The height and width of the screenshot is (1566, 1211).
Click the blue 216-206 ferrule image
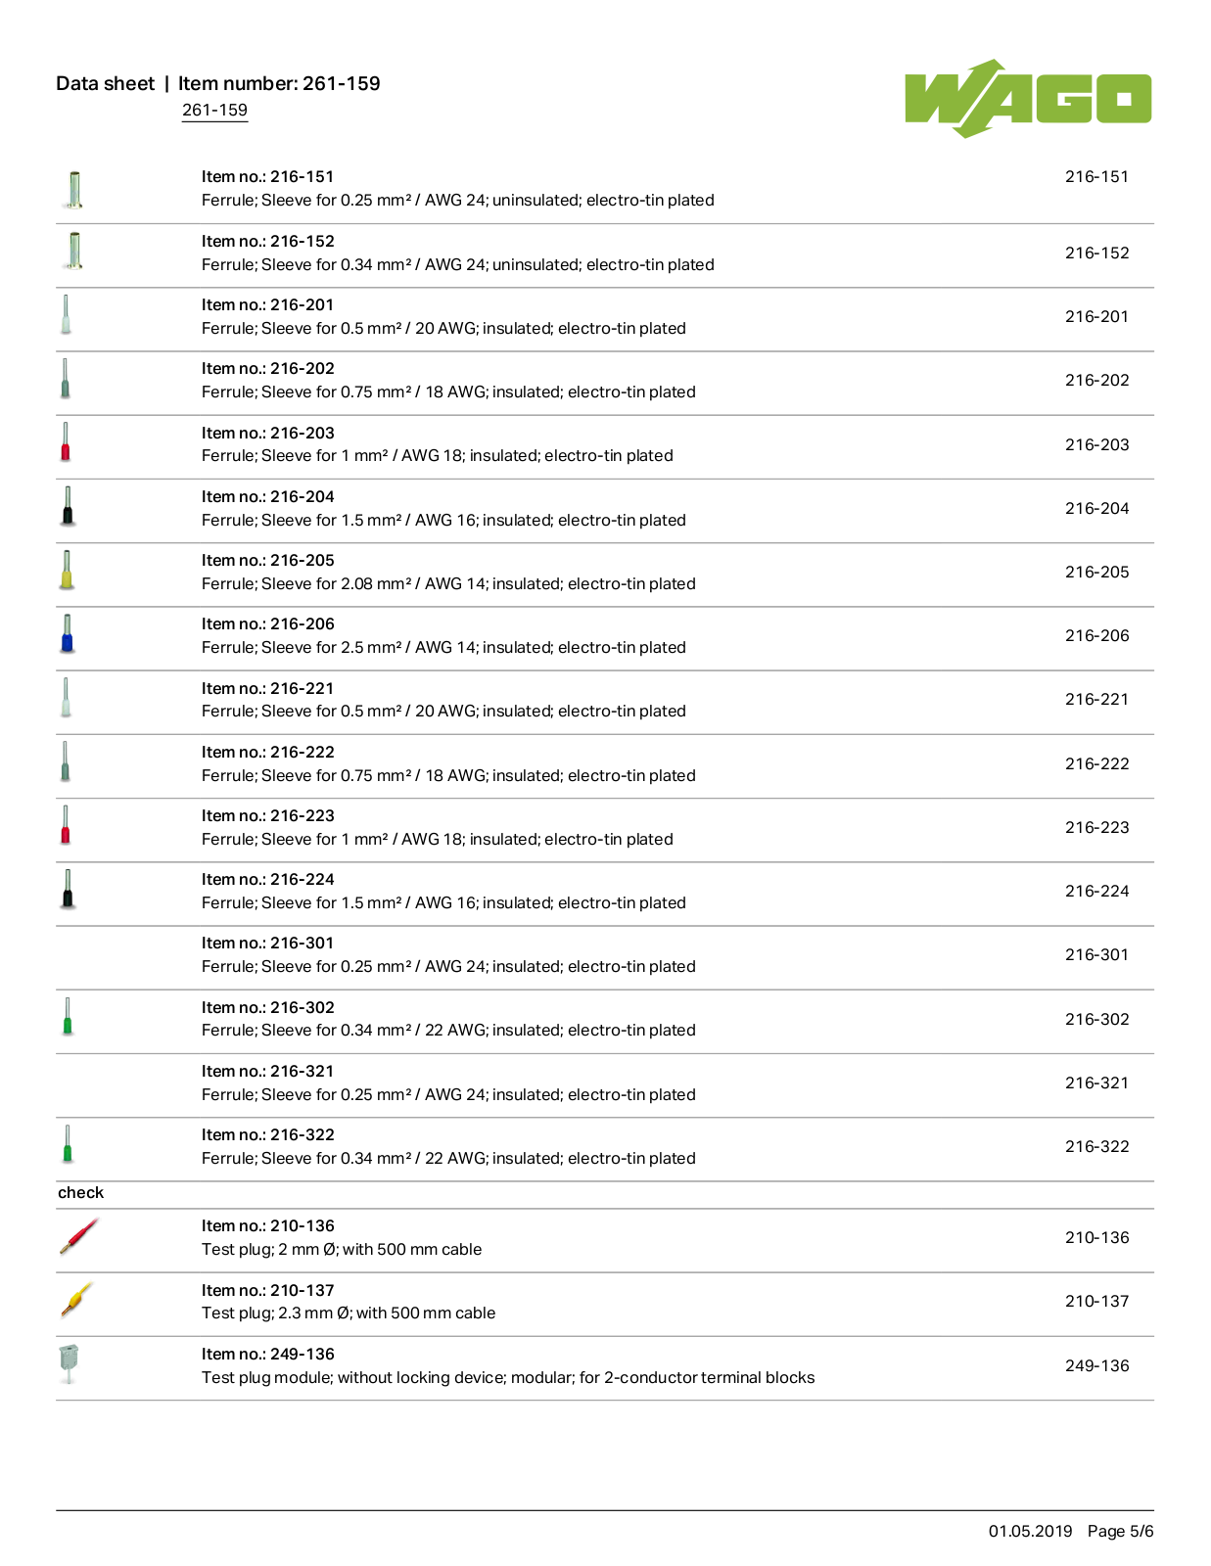click(68, 633)
